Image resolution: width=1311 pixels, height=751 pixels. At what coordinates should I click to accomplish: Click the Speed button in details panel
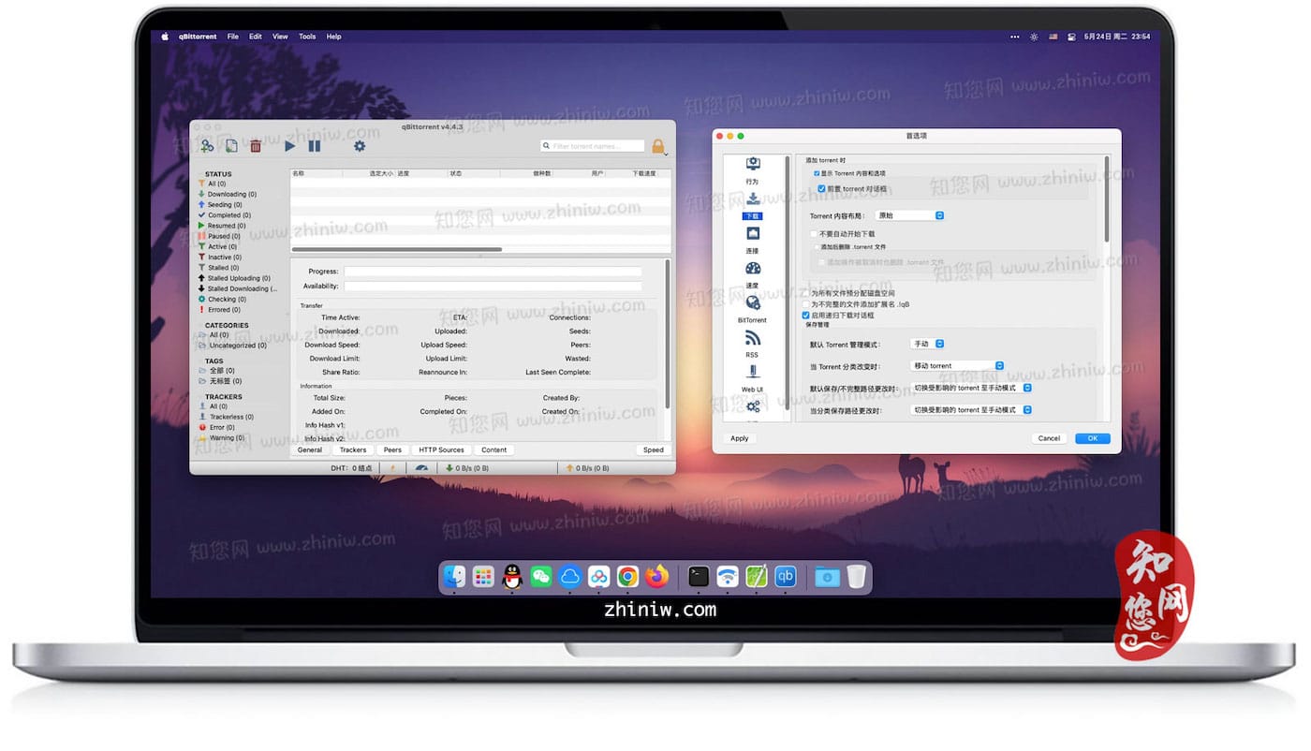point(654,450)
